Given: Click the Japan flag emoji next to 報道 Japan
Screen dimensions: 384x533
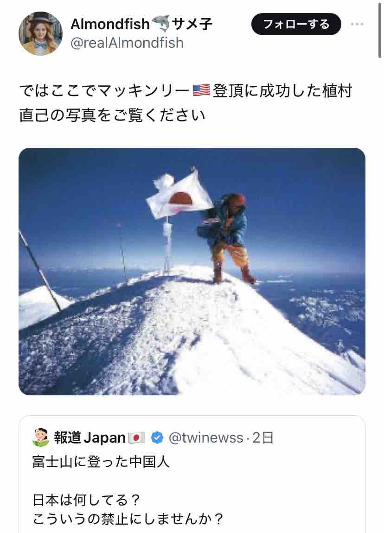Looking at the screenshot, I should (136, 438).
